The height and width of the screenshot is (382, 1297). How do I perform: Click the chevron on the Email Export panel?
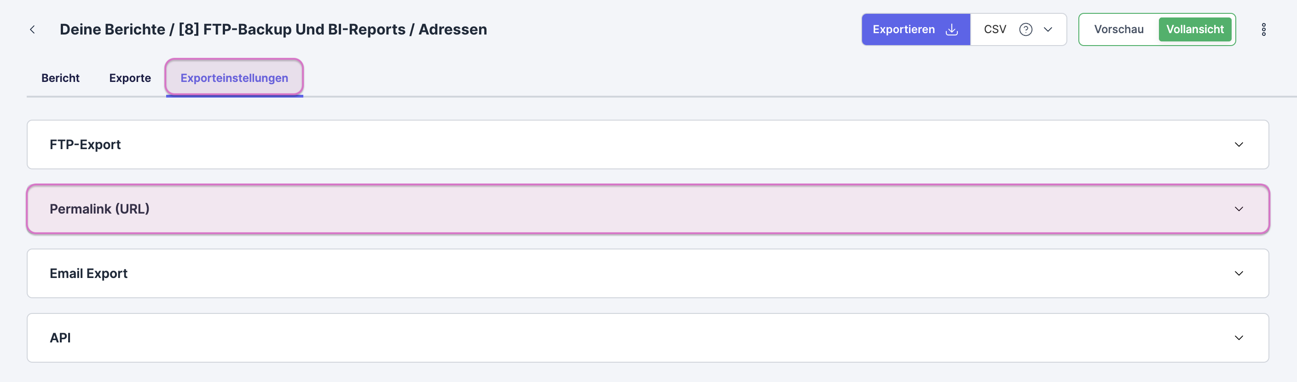coord(1239,274)
